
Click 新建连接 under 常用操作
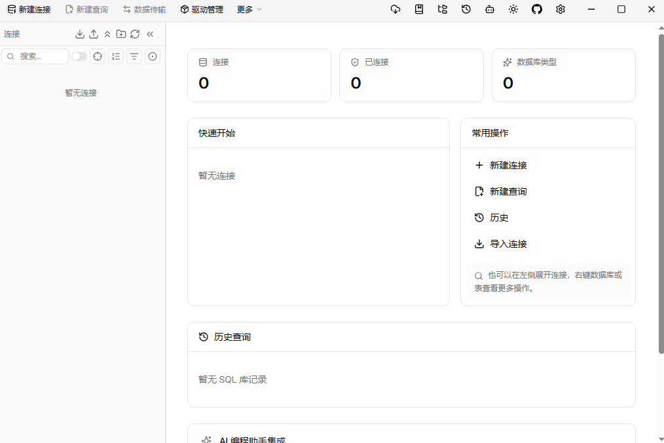(x=548, y=165)
